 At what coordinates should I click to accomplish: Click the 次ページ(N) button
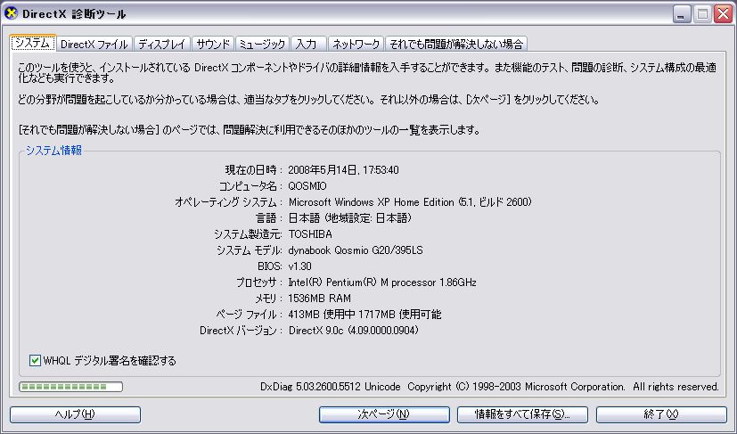384,414
